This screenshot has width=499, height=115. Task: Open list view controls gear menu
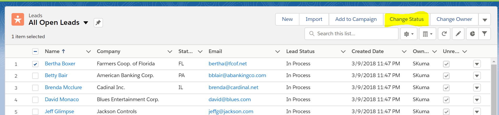(409, 34)
